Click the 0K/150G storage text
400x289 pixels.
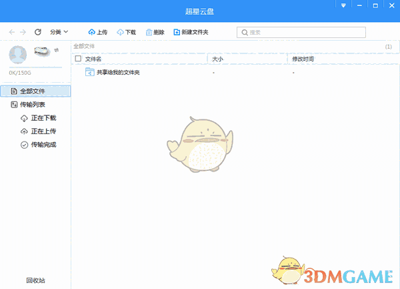[20, 73]
